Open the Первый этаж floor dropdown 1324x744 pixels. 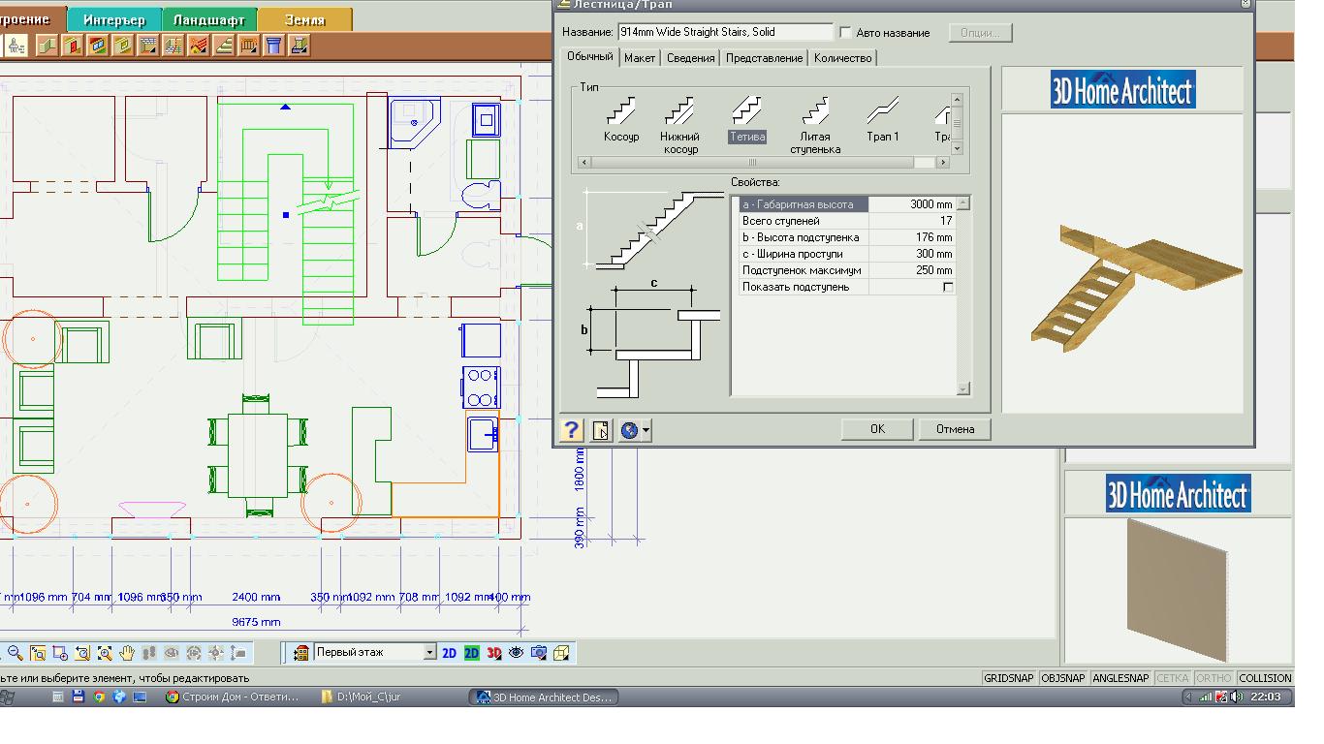pyautogui.click(x=430, y=653)
